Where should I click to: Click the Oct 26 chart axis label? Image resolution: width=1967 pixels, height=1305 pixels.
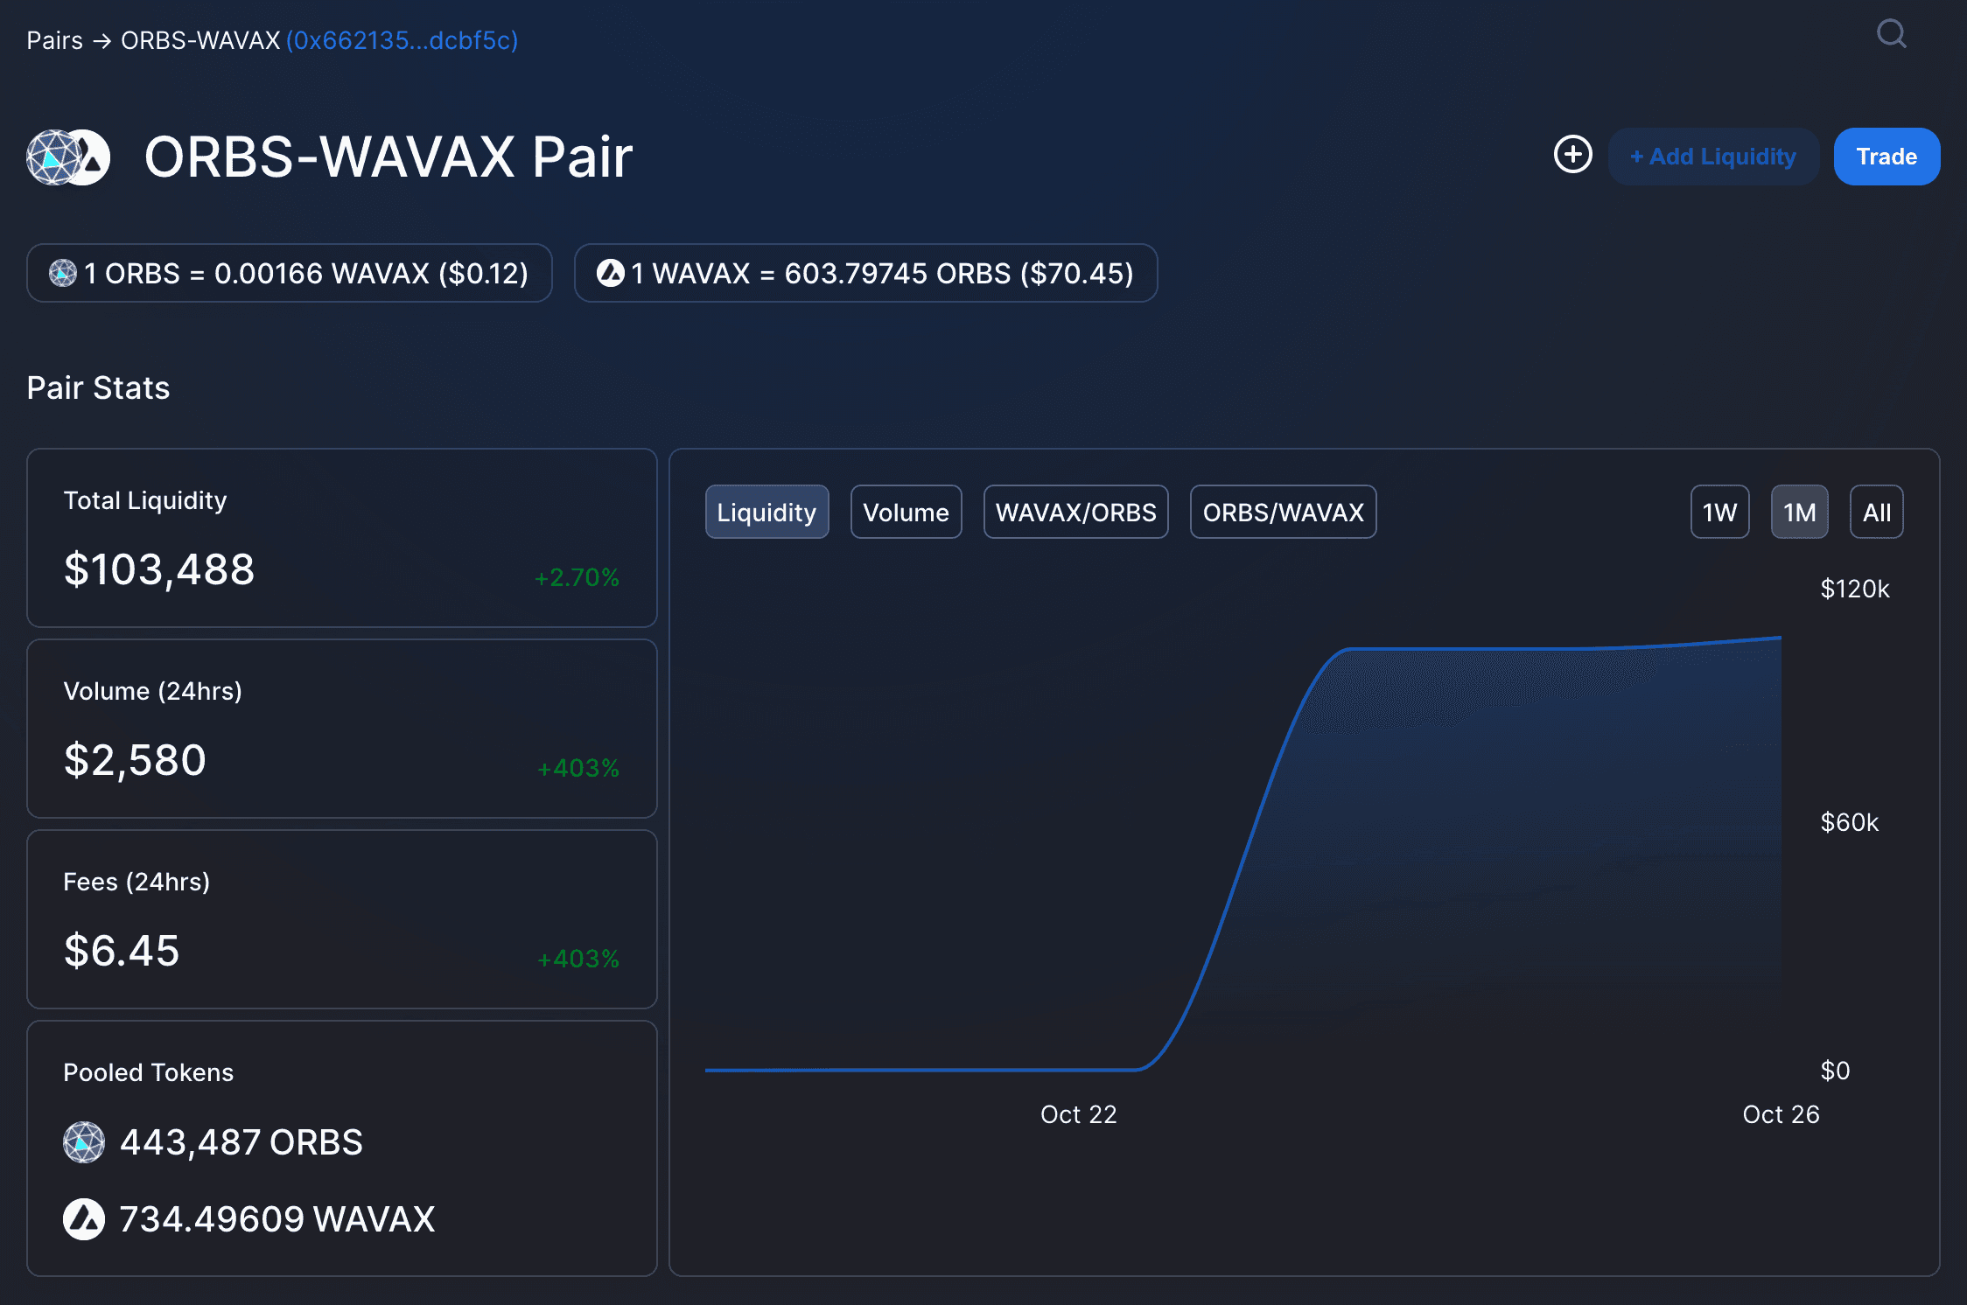(x=1781, y=1114)
